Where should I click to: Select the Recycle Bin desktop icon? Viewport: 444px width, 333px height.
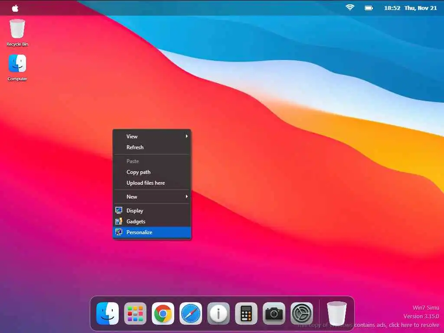(17, 33)
